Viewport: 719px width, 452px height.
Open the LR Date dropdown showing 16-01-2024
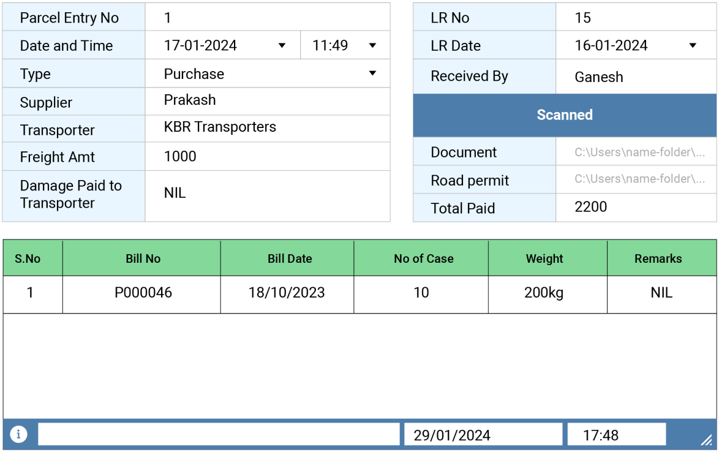pos(692,45)
